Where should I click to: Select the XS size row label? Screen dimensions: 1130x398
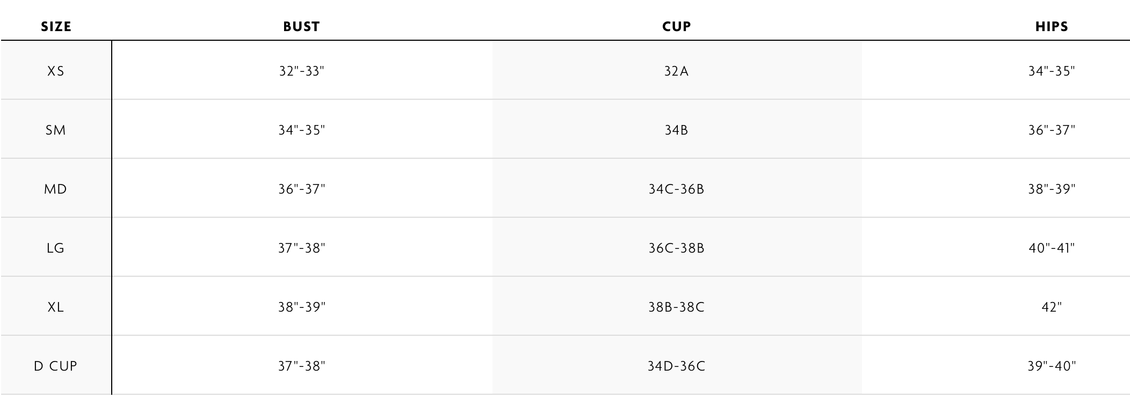(56, 71)
